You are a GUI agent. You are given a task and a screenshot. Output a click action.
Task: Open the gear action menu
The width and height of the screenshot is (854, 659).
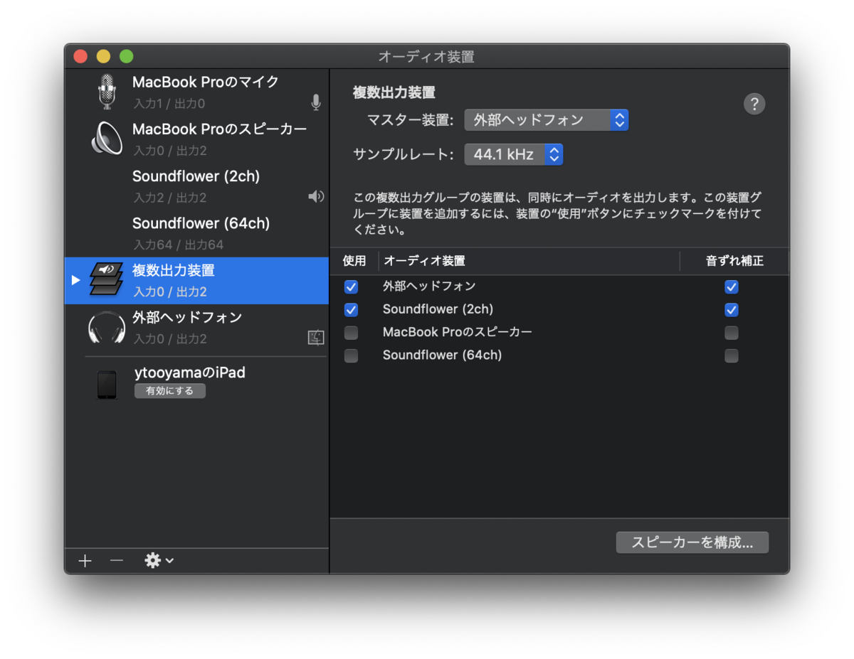pos(159,561)
